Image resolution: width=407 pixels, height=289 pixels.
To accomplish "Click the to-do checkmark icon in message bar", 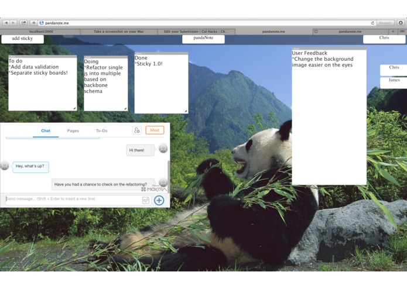I will [146, 200].
